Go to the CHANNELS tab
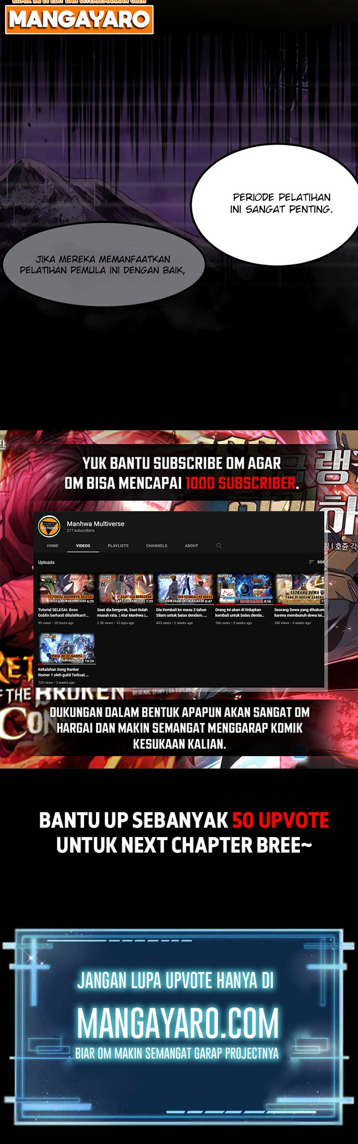The height and width of the screenshot is (1144, 358). point(157,546)
